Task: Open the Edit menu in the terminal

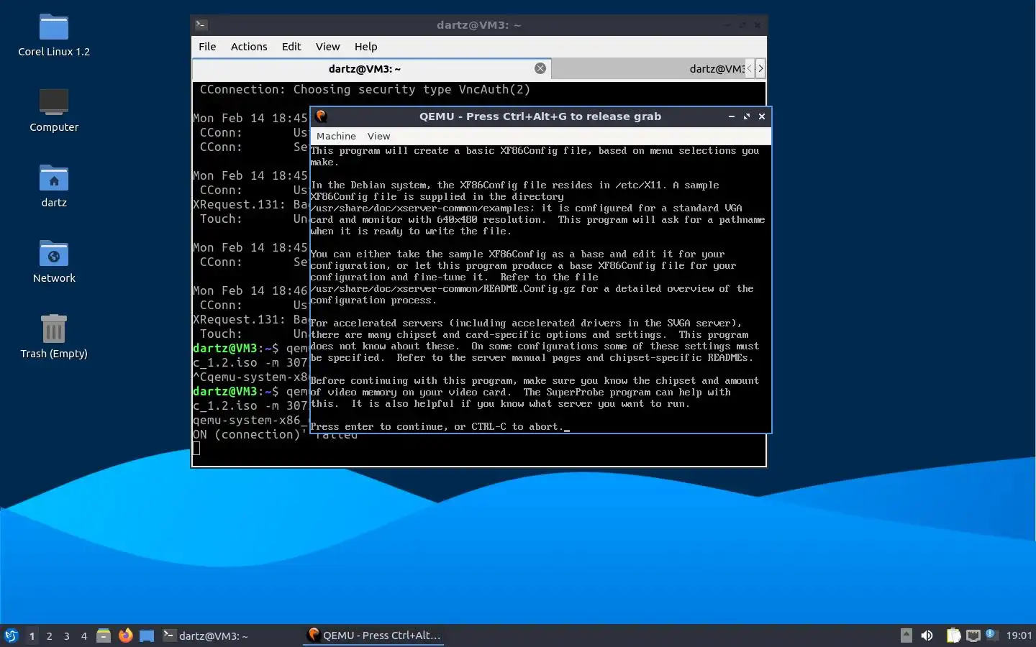Action: tap(291, 47)
